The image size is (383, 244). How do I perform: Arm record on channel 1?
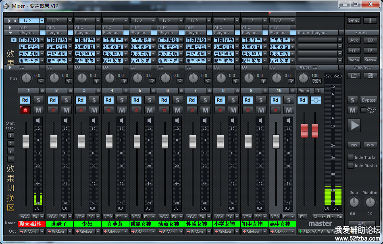(x=25, y=110)
